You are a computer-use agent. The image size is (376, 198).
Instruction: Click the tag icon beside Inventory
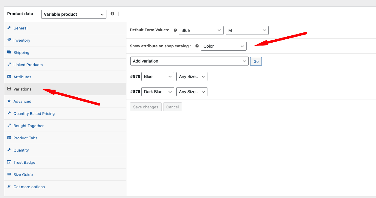9,40
